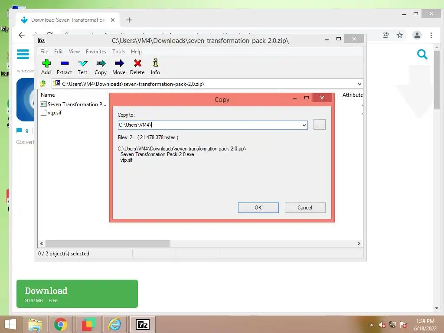Viewport: 444px width, 333px height.
Task: Click the webpage search magnifier icon
Action: (x=422, y=54)
